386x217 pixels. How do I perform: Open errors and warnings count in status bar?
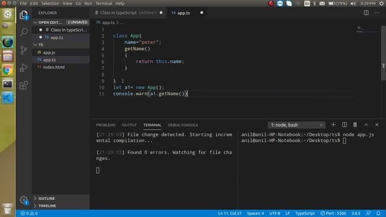point(29,213)
